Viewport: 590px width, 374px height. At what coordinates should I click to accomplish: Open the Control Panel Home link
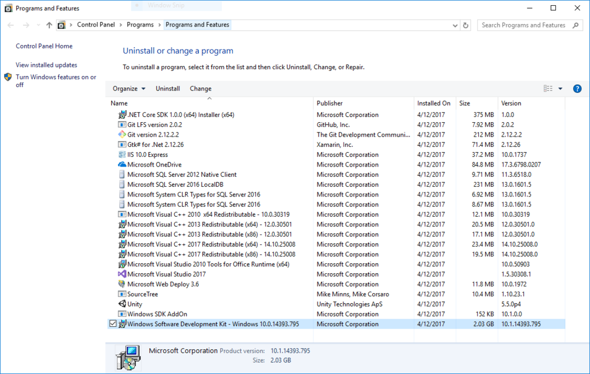pyautogui.click(x=44, y=46)
